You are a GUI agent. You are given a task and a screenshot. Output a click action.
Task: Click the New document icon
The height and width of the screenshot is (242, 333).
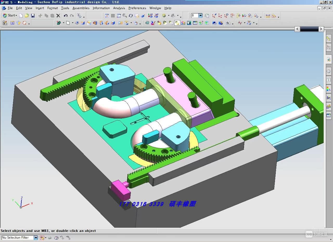click(21, 16)
